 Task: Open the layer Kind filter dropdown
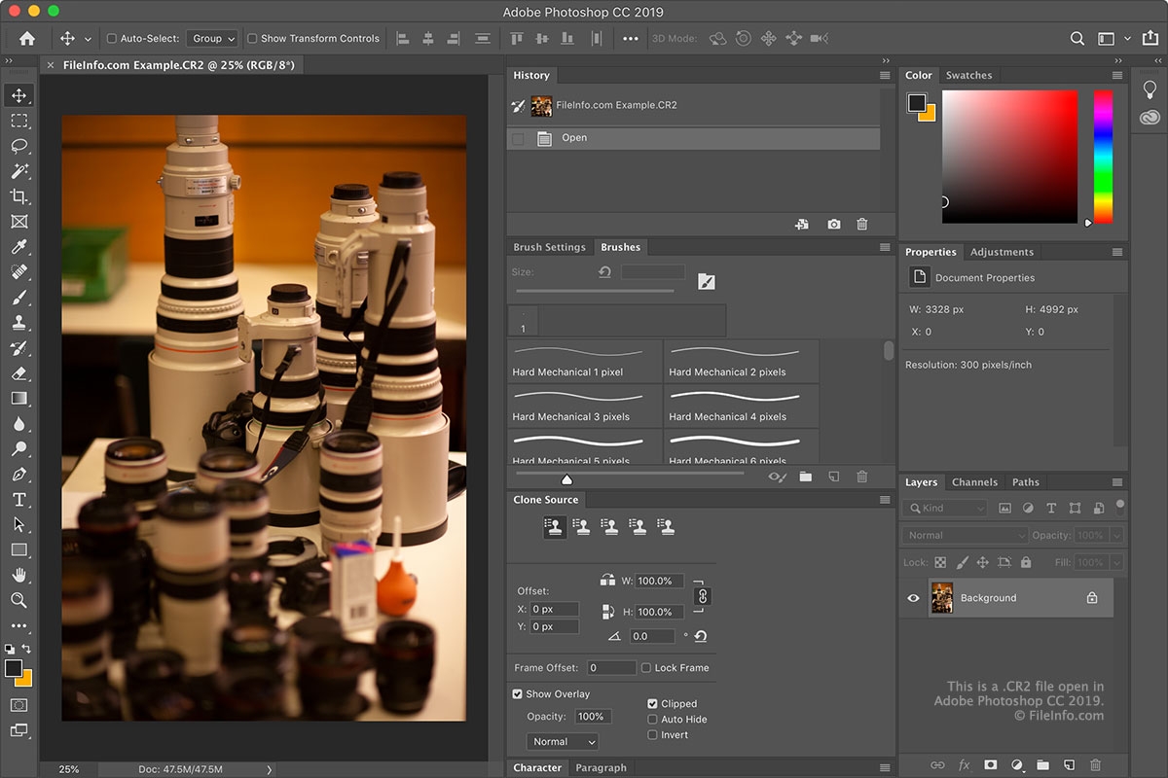tap(944, 509)
